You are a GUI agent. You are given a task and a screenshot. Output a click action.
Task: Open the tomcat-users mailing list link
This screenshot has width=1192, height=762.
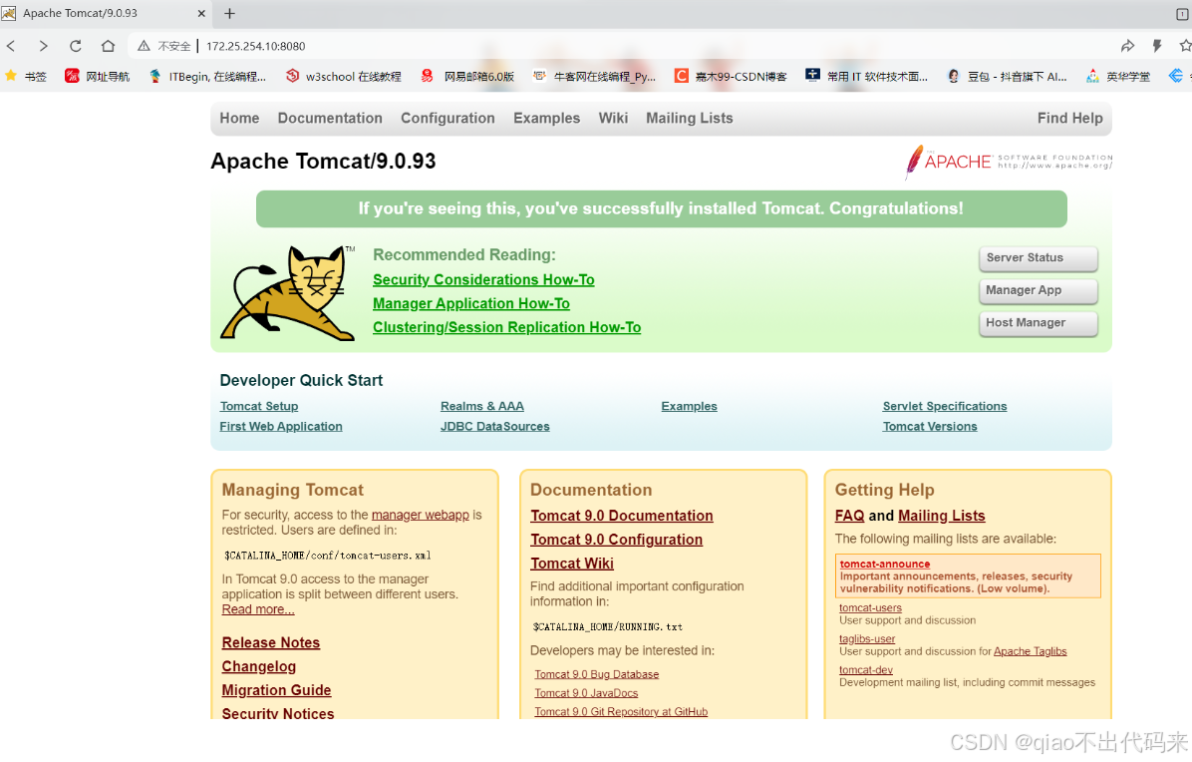870,607
